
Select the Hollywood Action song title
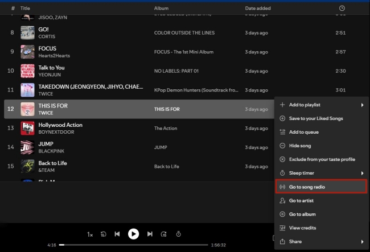click(60, 125)
